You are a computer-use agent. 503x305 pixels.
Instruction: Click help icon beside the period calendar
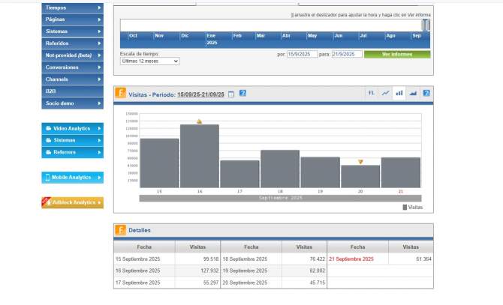[242, 94]
